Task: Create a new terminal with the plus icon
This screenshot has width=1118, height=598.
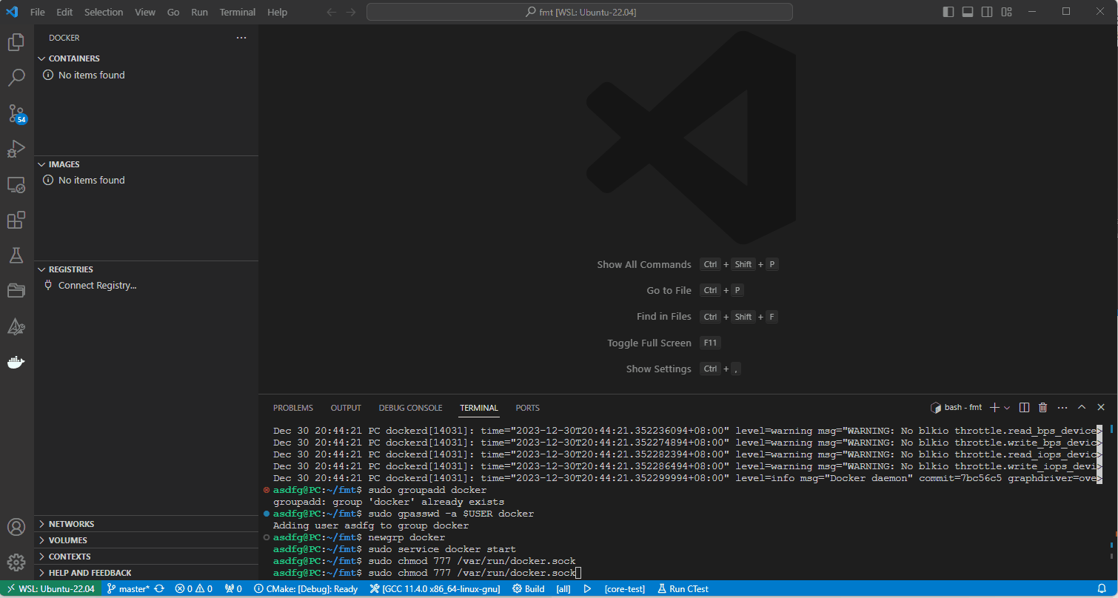Action: click(994, 407)
